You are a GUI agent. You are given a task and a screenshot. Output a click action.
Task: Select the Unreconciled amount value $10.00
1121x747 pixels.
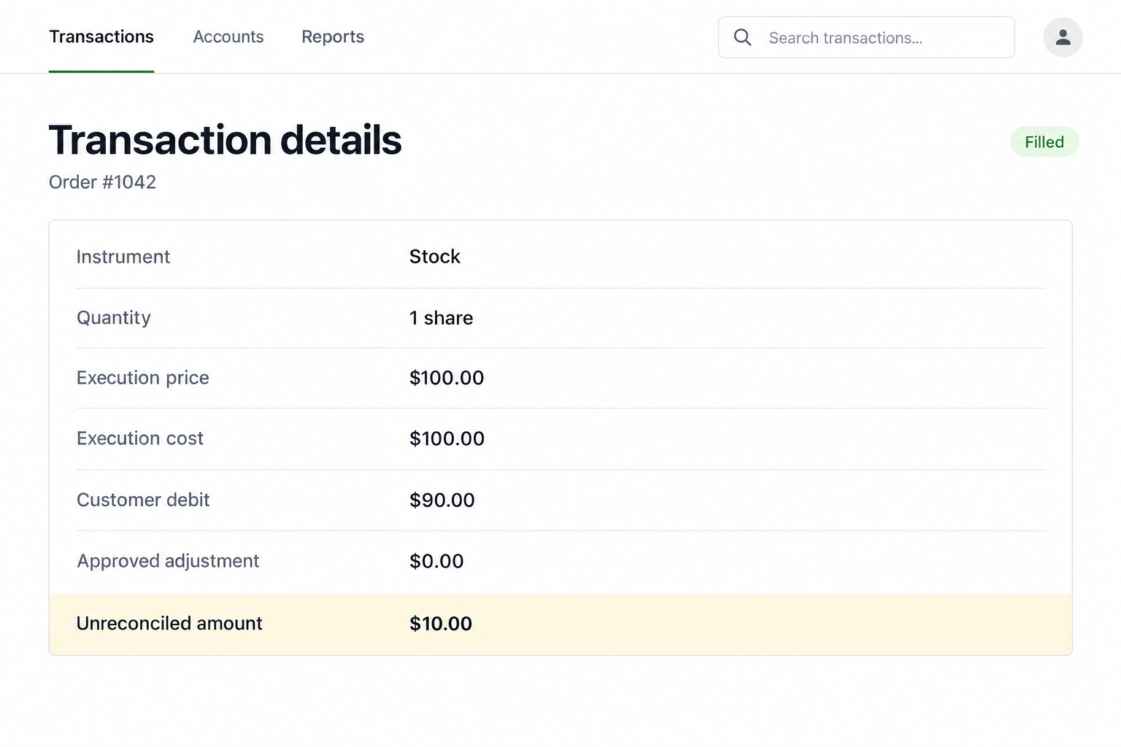pyautogui.click(x=441, y=624)
